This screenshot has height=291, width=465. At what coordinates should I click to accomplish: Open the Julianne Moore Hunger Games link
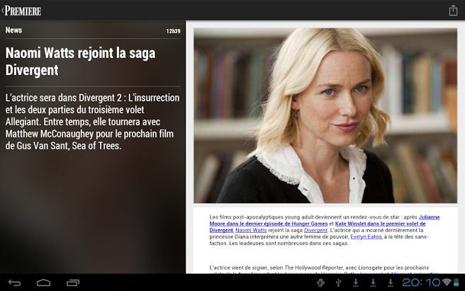tap(325, 220)
